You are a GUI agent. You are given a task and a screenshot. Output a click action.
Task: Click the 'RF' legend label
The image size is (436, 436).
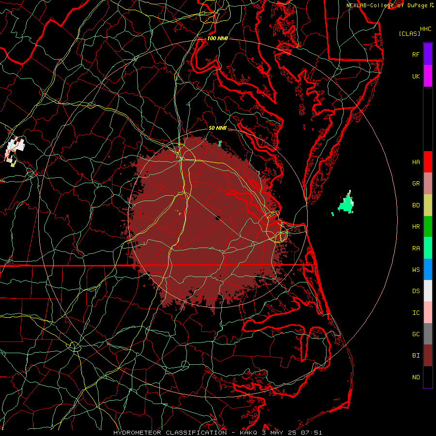pos(416,54)
